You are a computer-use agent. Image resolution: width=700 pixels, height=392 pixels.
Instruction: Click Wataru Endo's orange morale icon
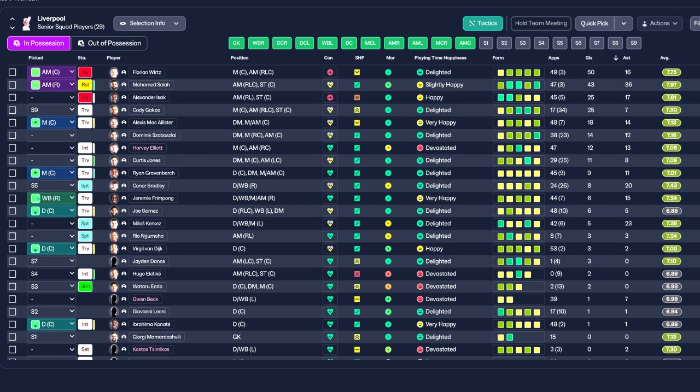388,286
